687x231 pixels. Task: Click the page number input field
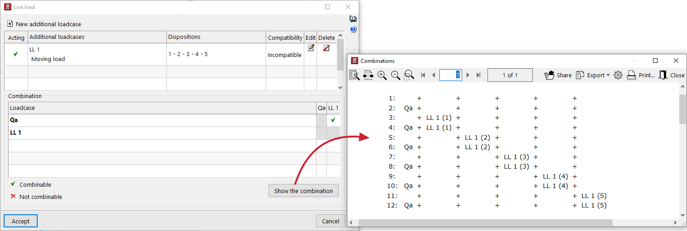[x=450, y=75]
